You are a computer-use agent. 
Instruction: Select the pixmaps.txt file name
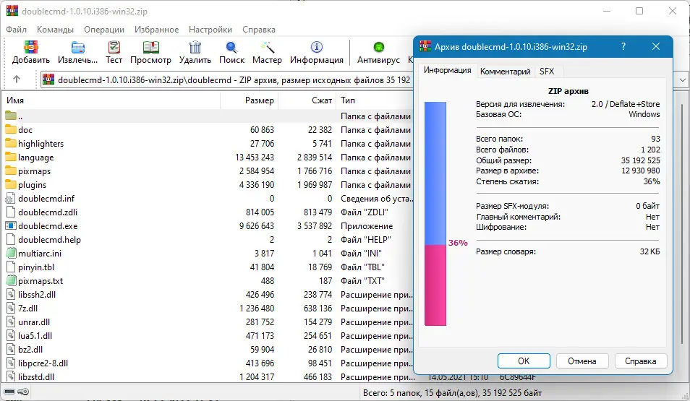pyautogui.click(x=41, y=280)
